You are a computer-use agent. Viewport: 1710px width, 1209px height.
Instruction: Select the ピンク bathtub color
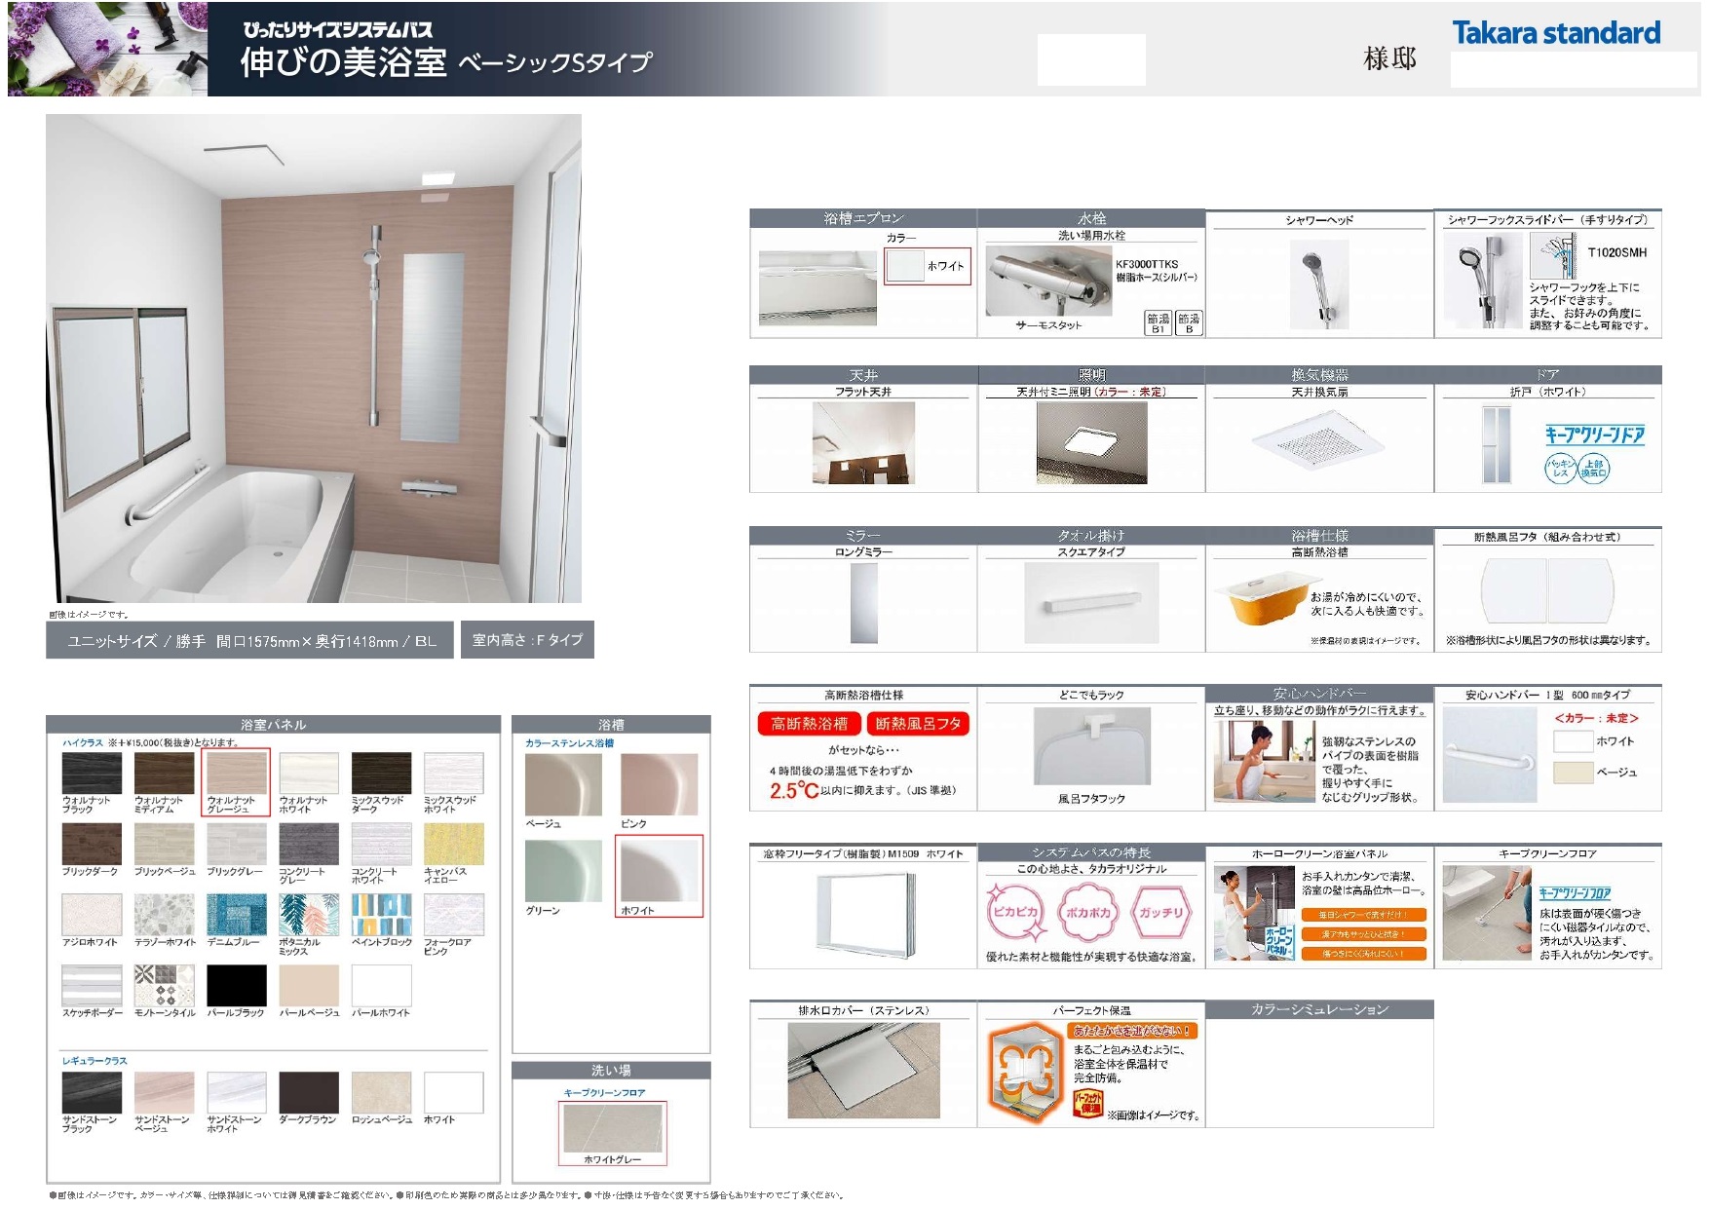[x=659, y=784]
